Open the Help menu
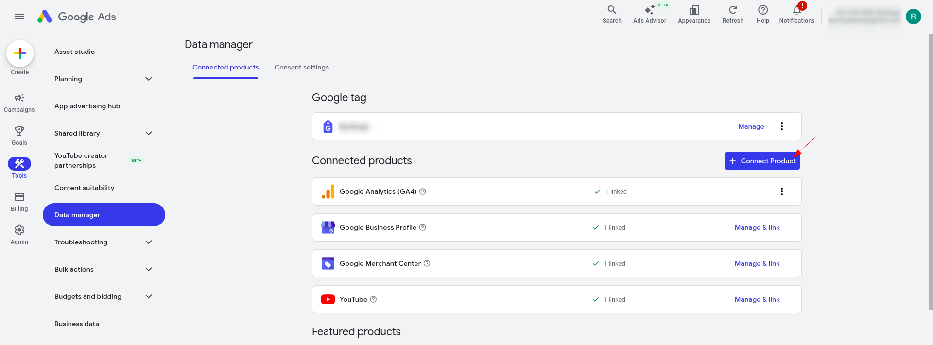Viewport: 933px width, 345px height. pyautogui.click(x=763, y=14)
